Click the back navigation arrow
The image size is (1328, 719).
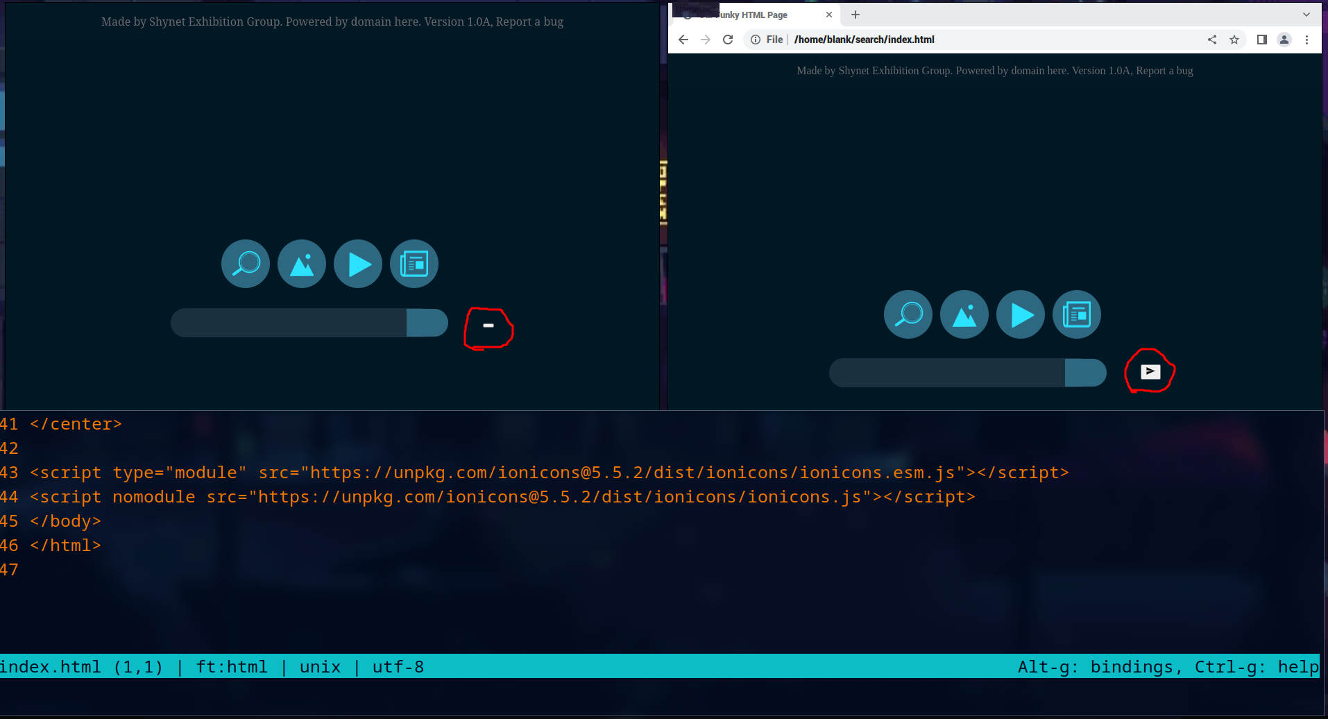point(683,40)
